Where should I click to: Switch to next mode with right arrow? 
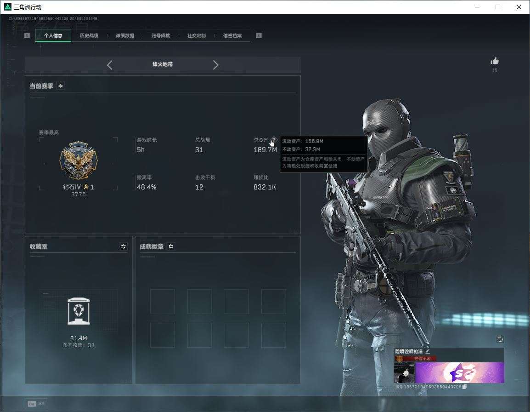pyautogui.click(x=216, y=65)
